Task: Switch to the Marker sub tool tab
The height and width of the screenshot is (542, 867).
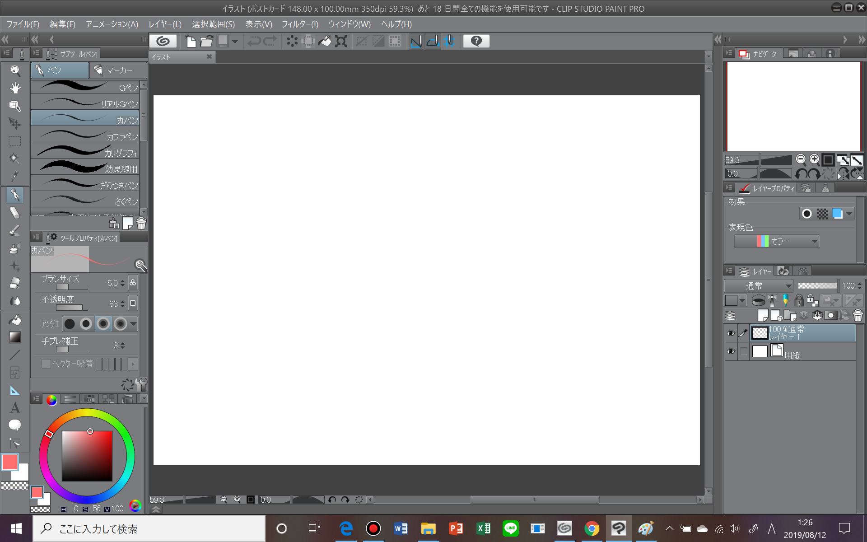Action: click(x=118, y=70)
